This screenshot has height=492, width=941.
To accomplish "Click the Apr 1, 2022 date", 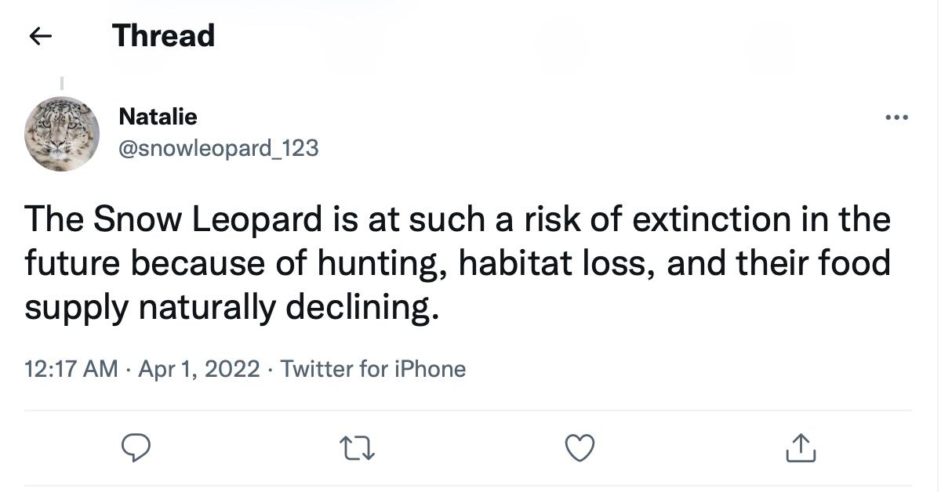I will pos(198,369).
